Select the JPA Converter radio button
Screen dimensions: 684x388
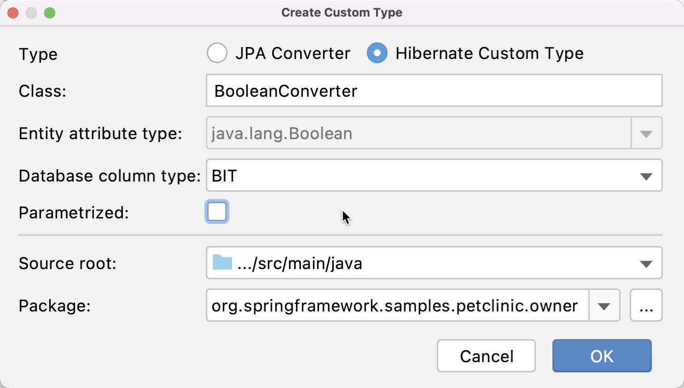coord(217,53)
